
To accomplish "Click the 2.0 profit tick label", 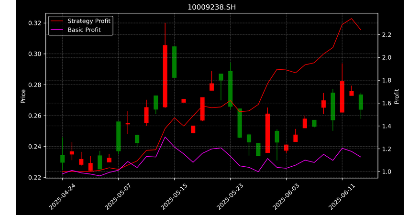I will (x=387, y=57).
